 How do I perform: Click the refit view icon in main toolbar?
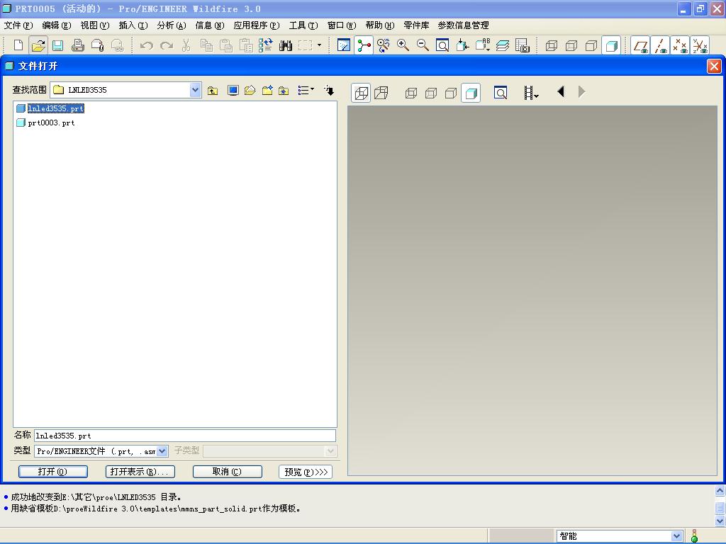(442, 45)
